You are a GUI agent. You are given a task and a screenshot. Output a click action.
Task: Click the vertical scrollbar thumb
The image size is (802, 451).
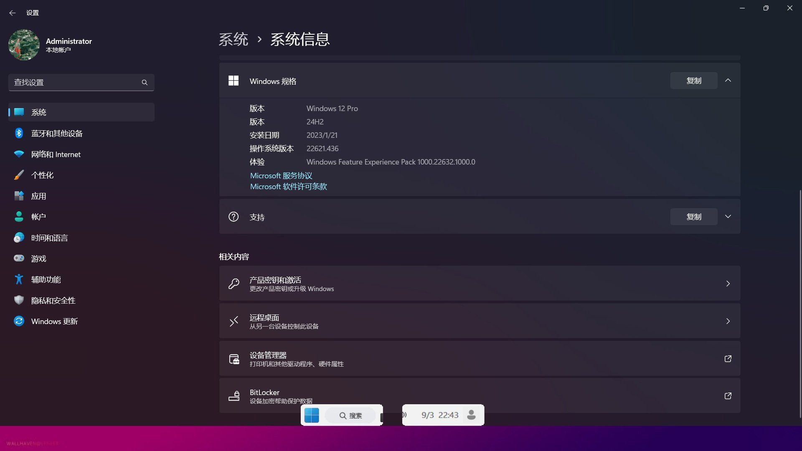[x=800, y=304]
